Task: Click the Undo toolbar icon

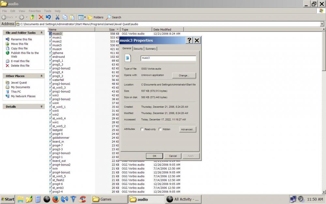Action: tap(48, 17)
